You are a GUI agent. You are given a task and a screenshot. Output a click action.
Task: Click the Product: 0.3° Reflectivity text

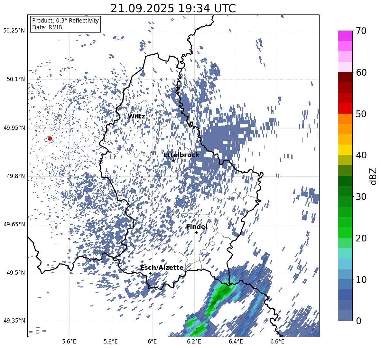pyautogui.click(x=65, y=20)
